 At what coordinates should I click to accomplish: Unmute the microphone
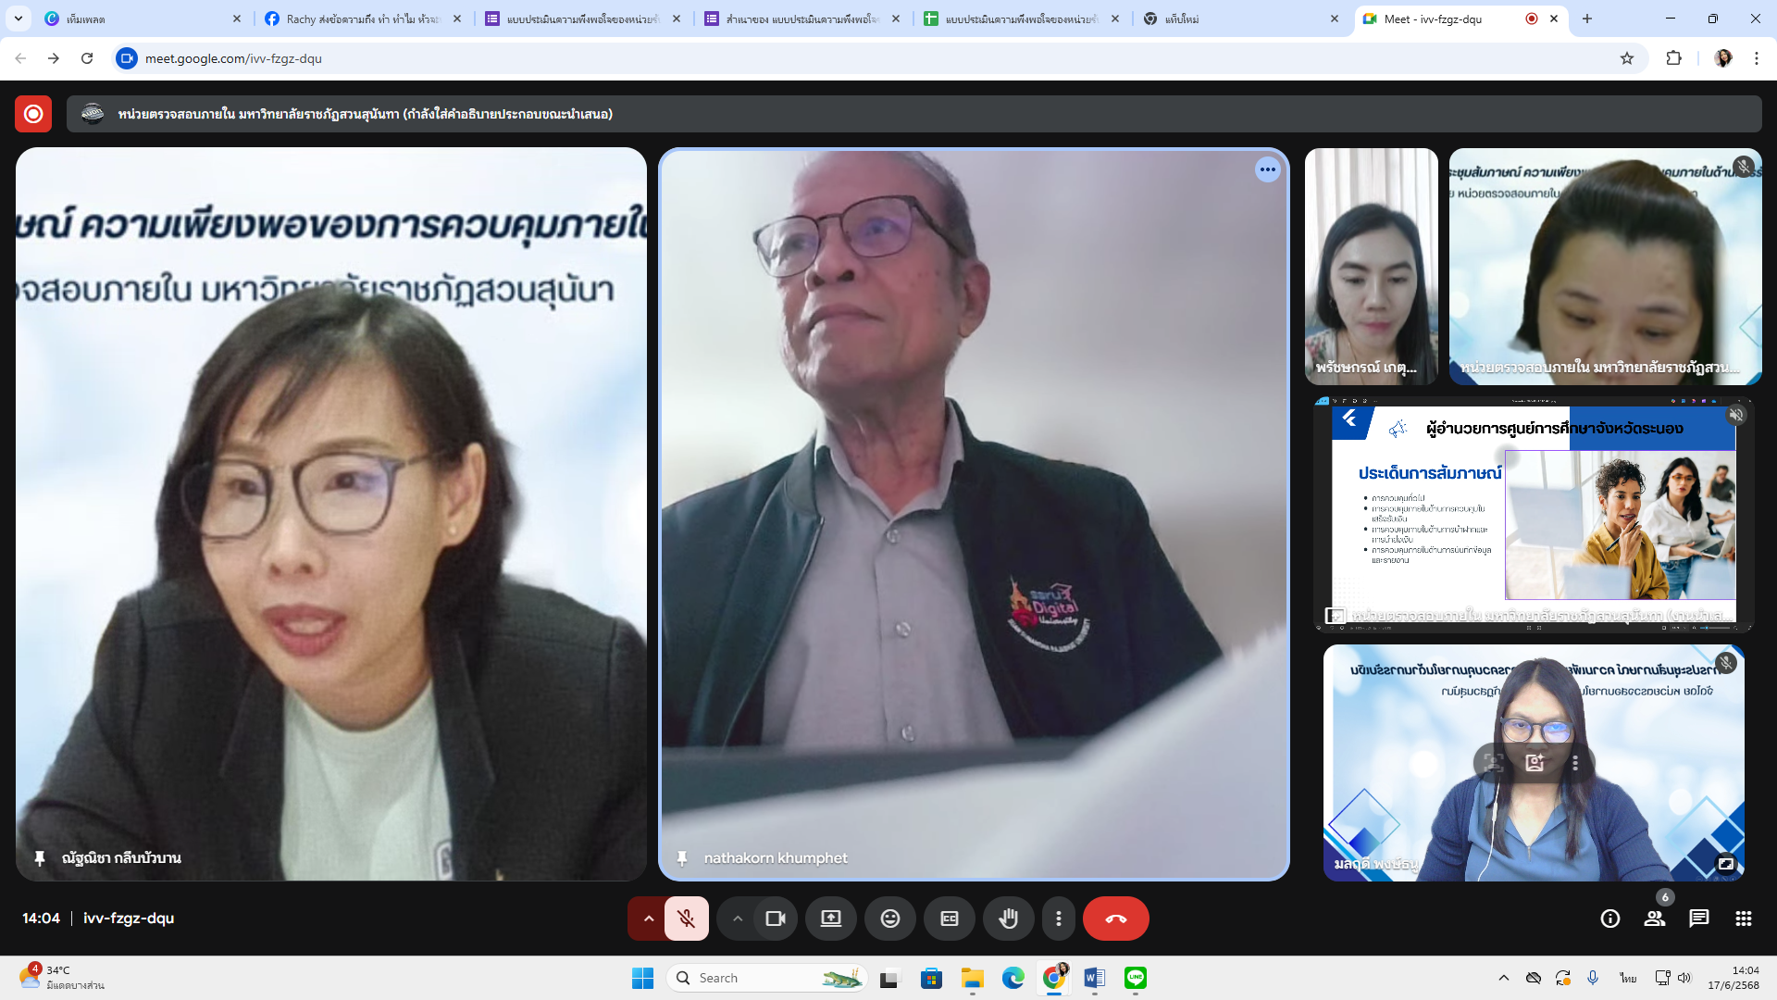pyautogui.click(x=686, y=919)
